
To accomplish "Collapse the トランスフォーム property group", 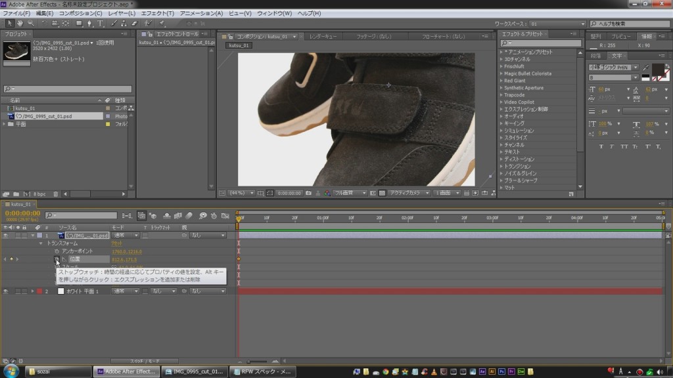I will [41, 243].
